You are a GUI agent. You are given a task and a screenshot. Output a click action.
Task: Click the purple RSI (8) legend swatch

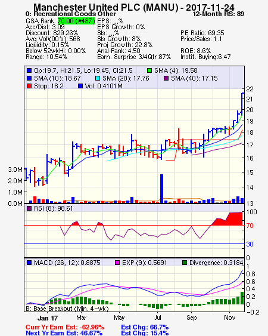coord(29,208)
